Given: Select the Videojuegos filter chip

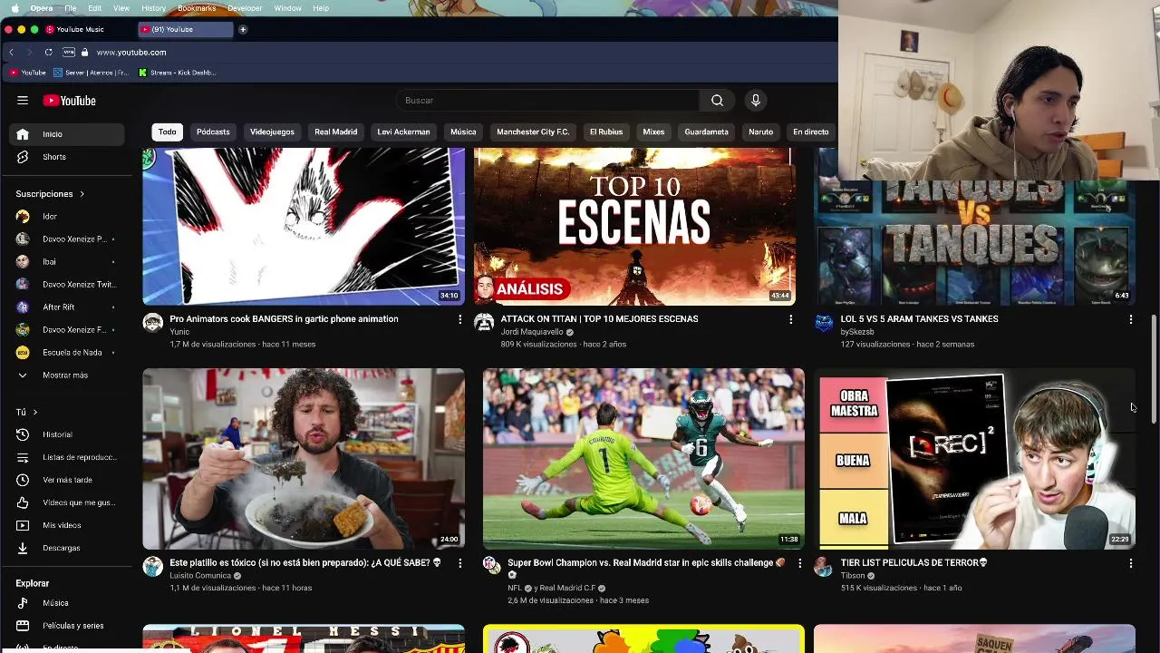Looking at the screenshot, I should click(272, 132).
